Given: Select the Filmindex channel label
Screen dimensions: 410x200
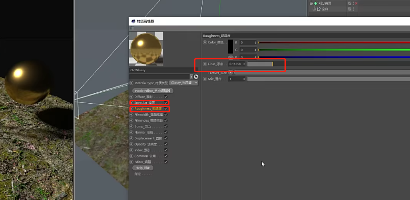Looking at the screenshot, I should pyautogui.click(x=149, y=120).
